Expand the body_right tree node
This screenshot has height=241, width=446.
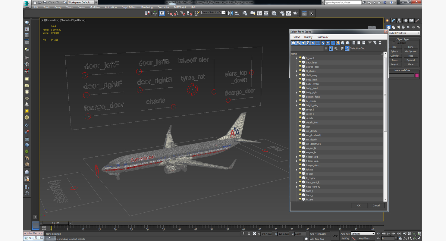297,92
